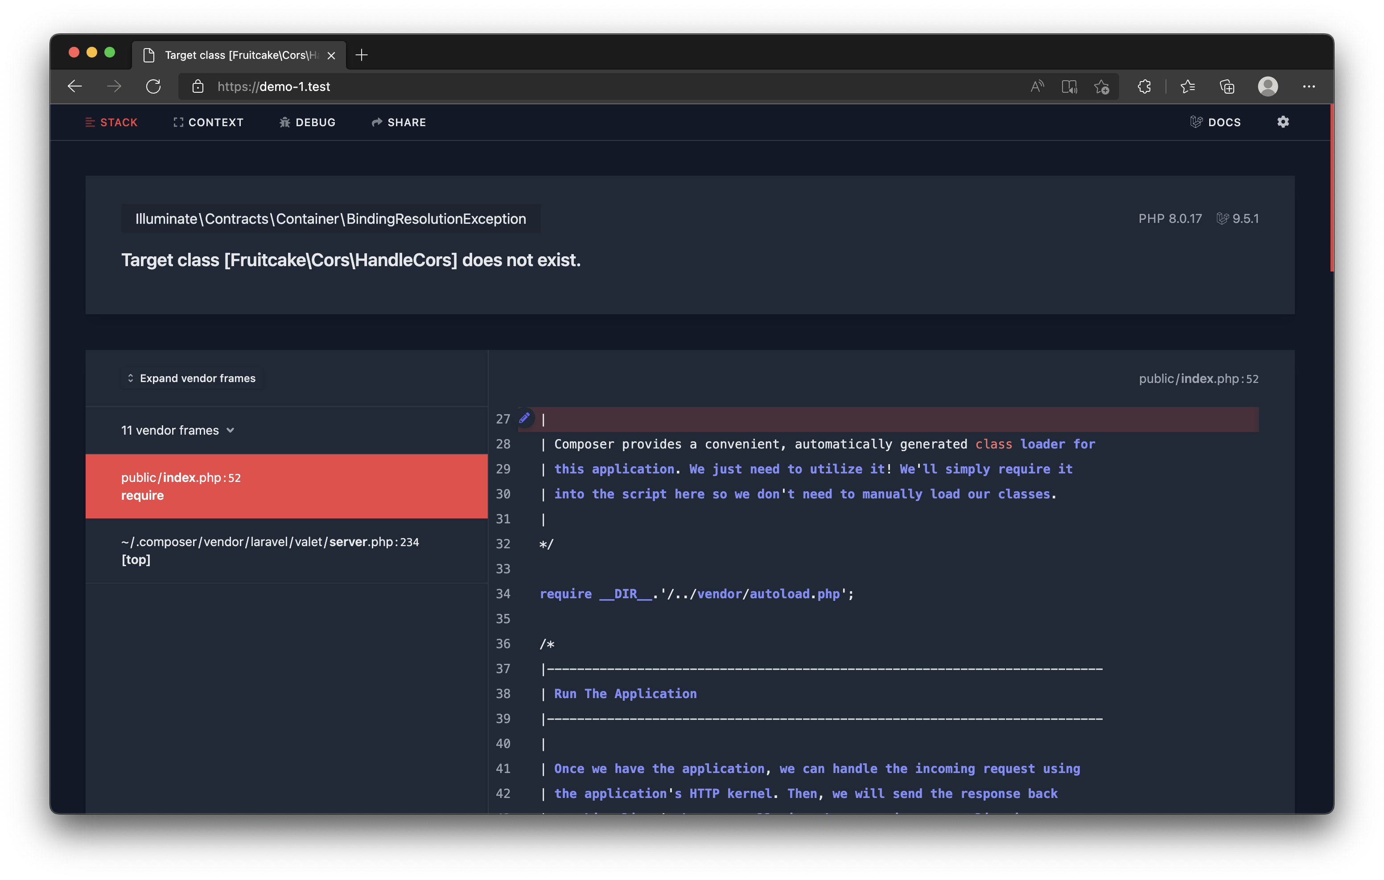The width and height of the screenshot is (1384, 880).
Task: Click the Laravel 9.5.1 version badge
Action: point(1237,218)
